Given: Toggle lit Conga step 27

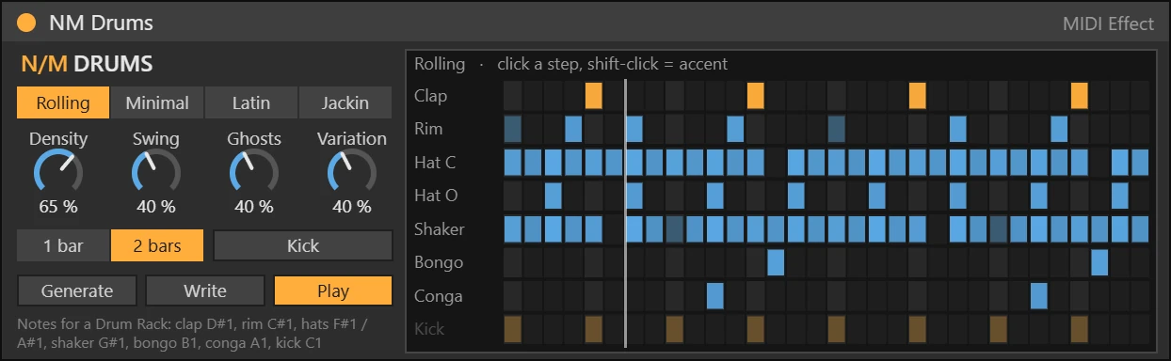Looking at the screenshot, I should pos(1039,296).
